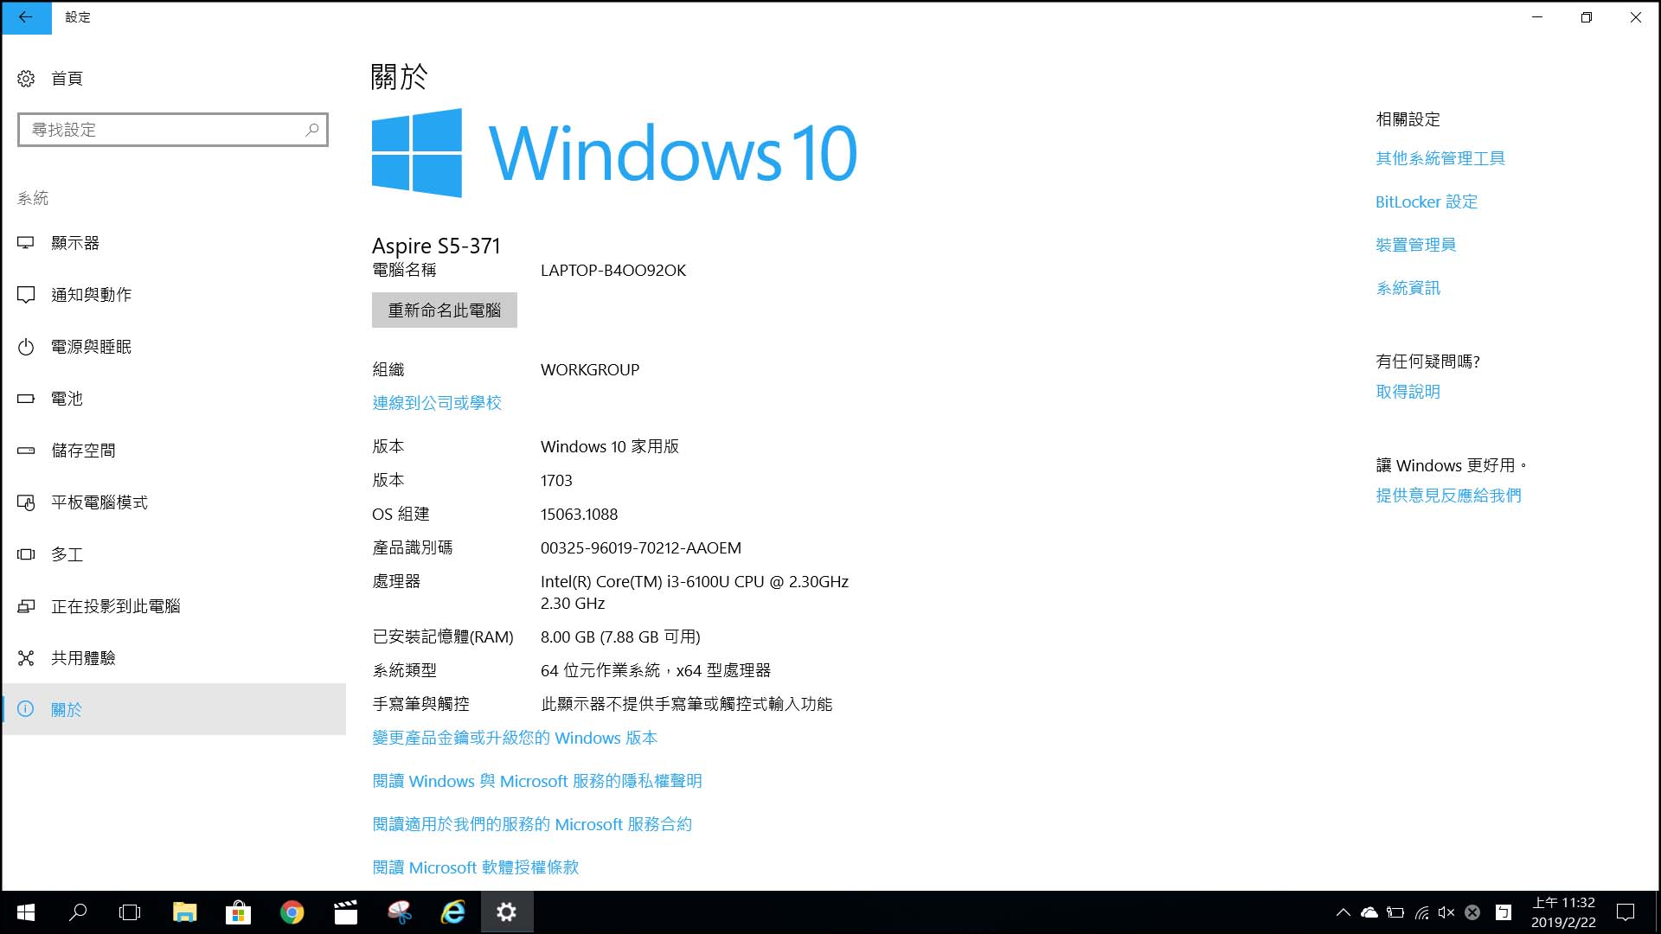The image size is (1661, 934).
Task: Click the 尋找設定 search box
Action: pyautogui.click(x=173, y=130)
